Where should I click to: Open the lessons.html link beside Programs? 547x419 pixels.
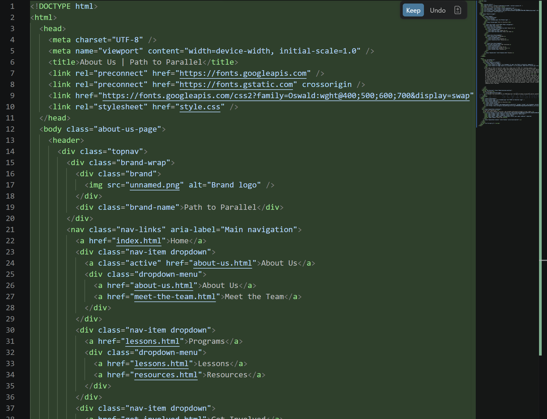click(x=152, y=341)
